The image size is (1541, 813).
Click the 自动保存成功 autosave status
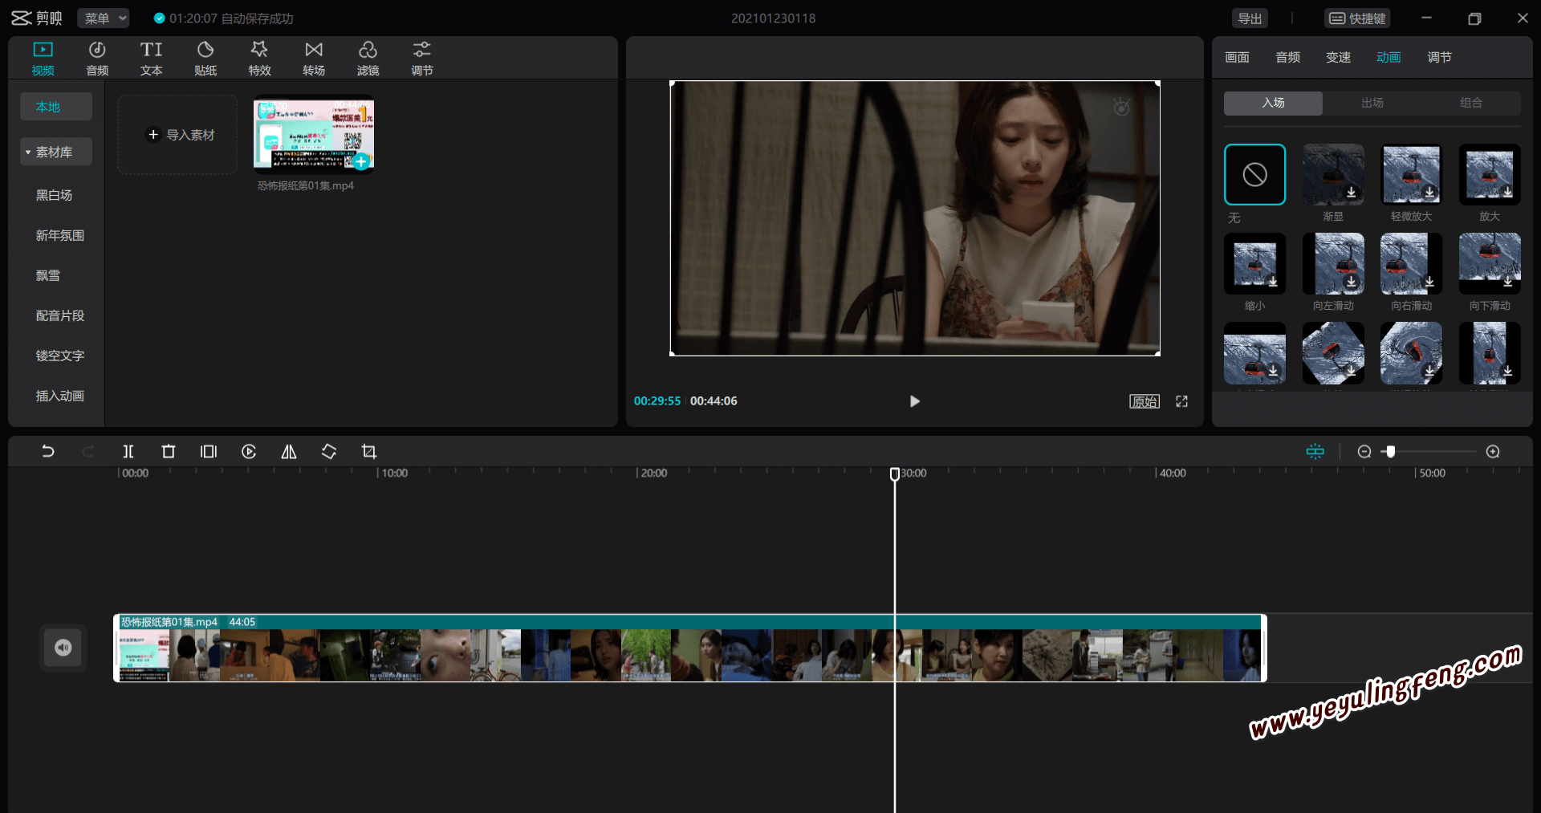(257, 18)
